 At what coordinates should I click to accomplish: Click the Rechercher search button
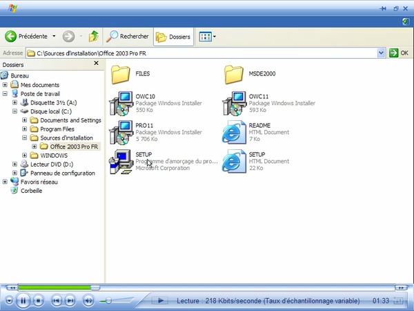pos(128,36)
